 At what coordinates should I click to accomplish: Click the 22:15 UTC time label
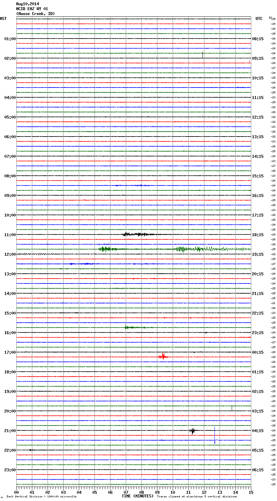pos(258,313)
